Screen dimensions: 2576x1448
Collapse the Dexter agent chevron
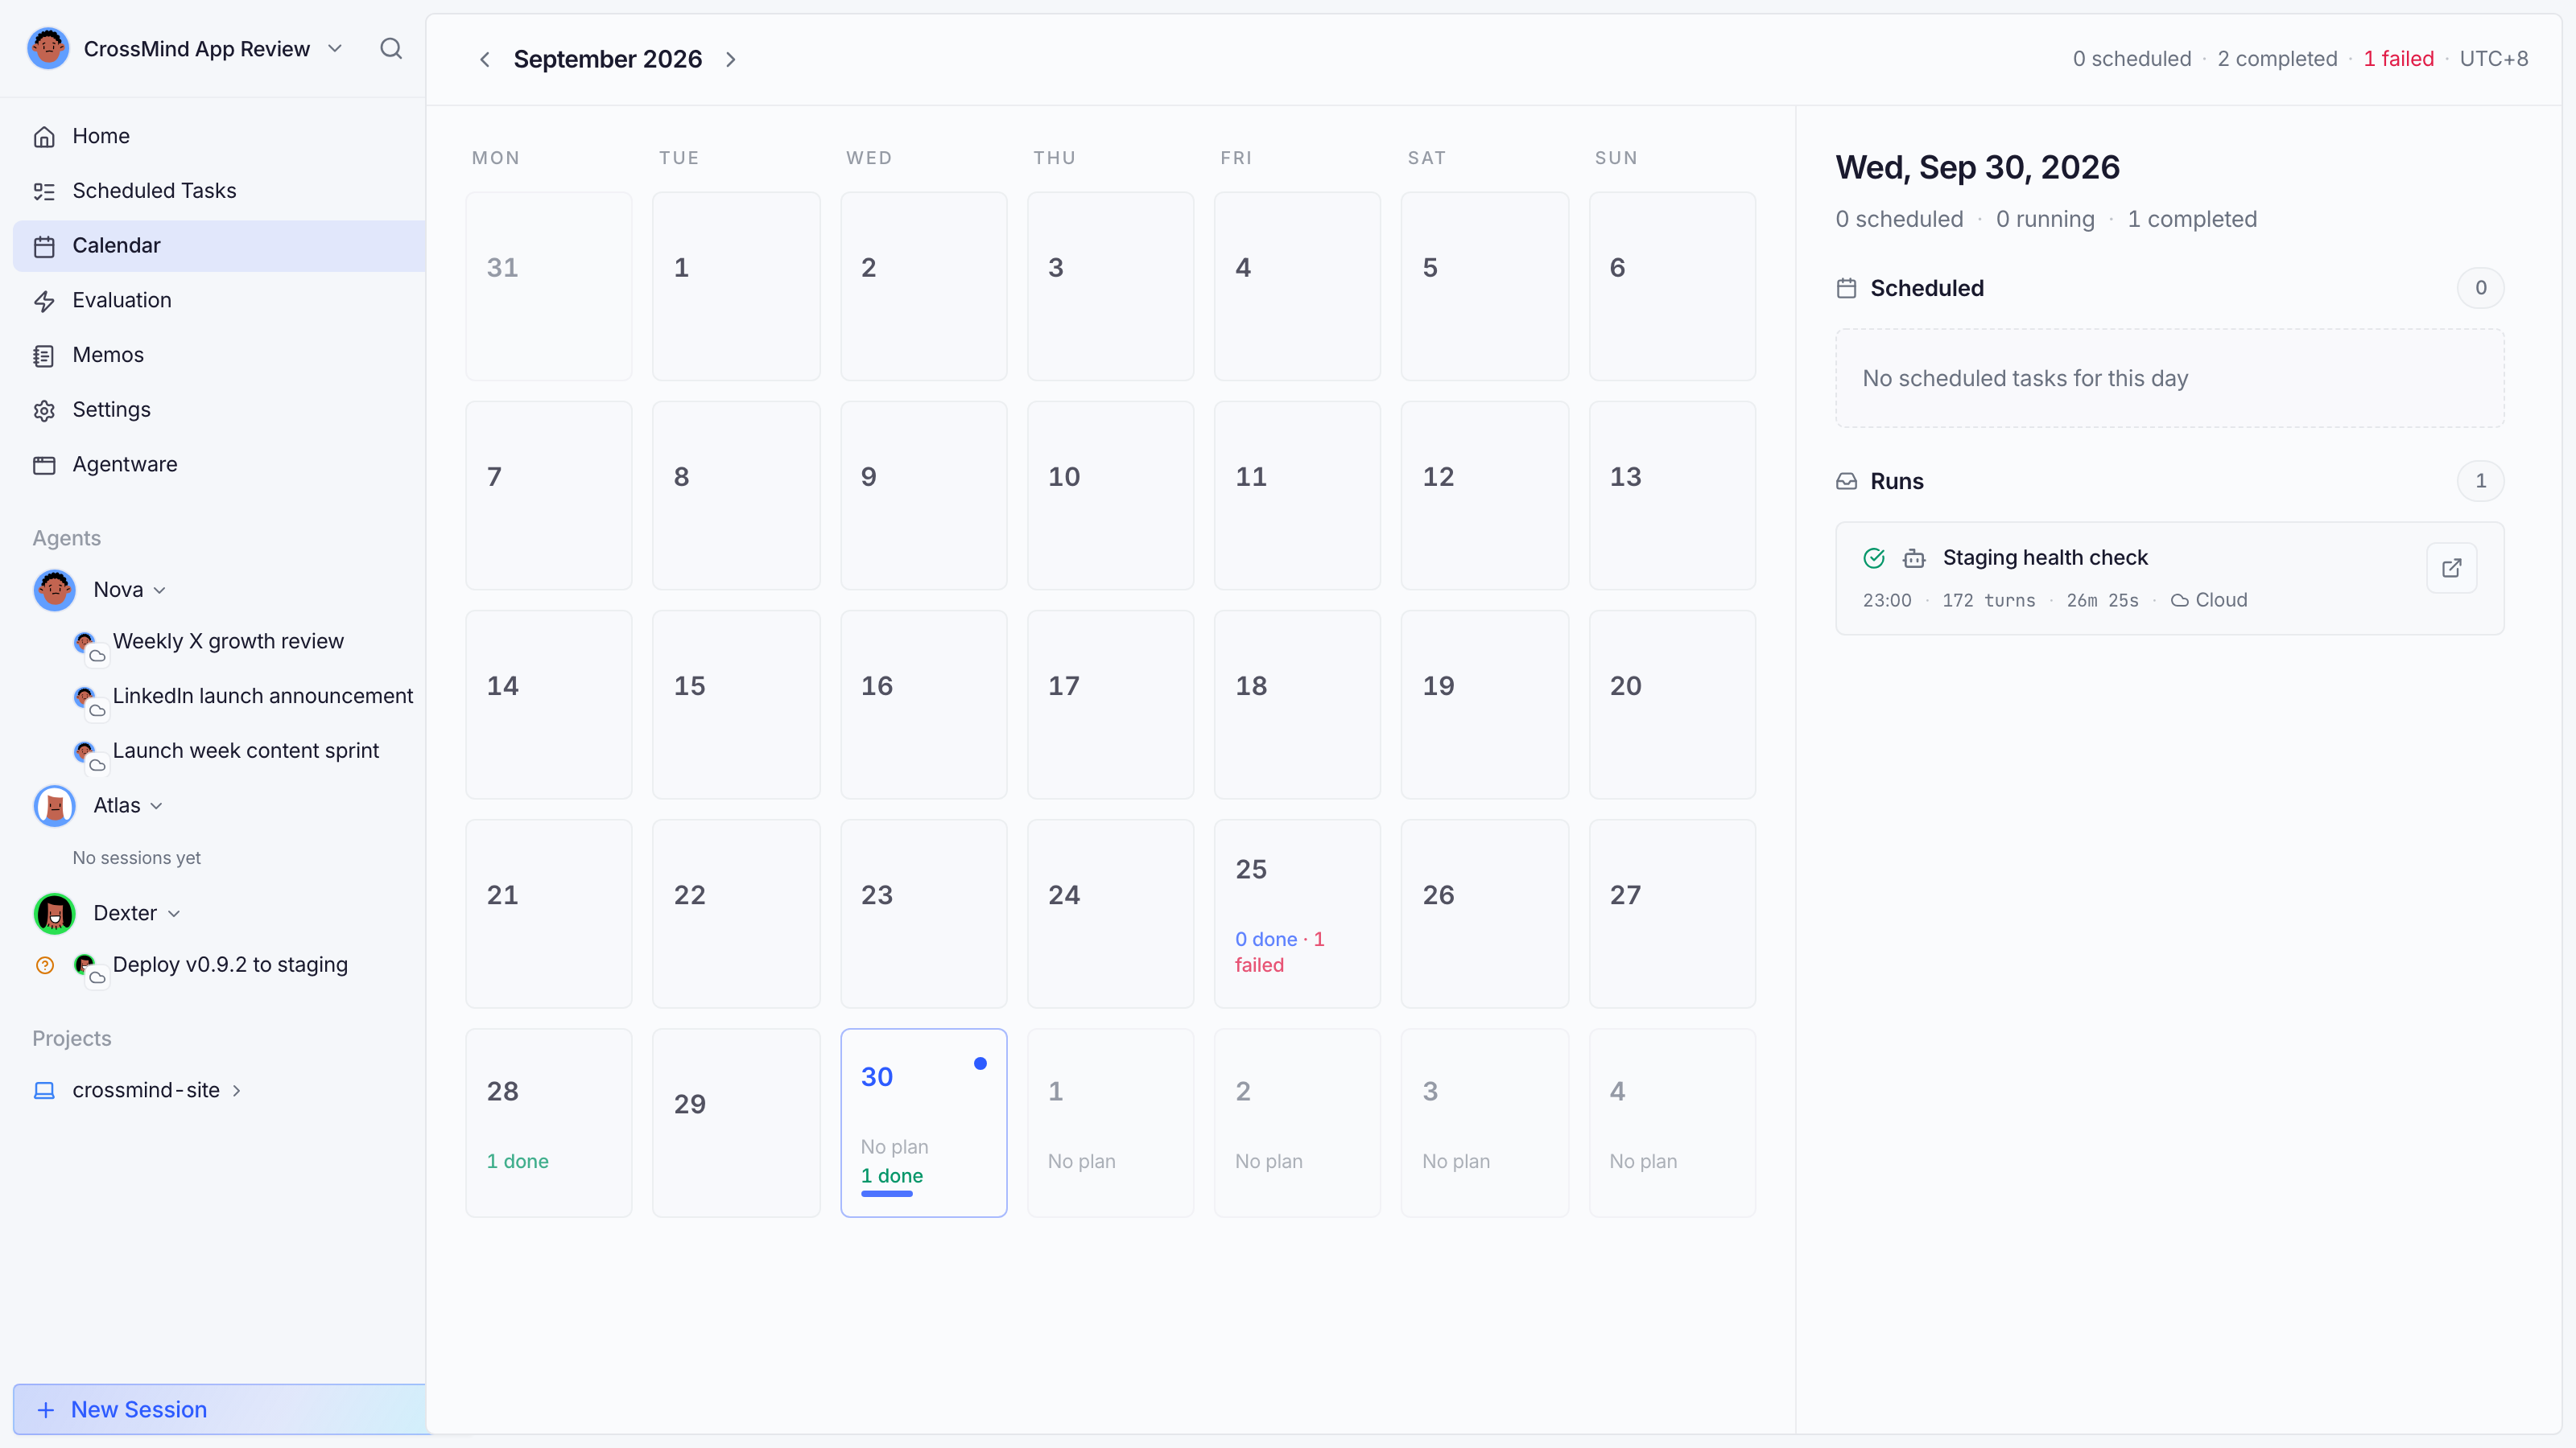coord(174,915)
